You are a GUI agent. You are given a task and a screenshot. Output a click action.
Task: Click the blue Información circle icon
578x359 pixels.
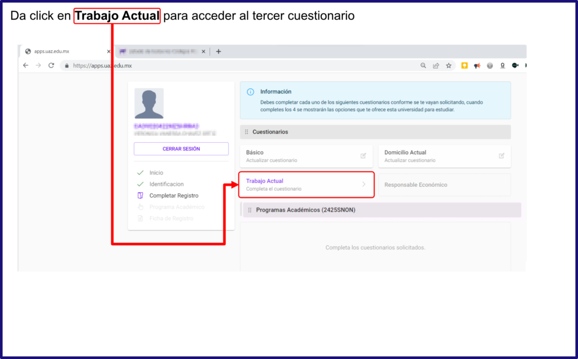tap(251, 91)
